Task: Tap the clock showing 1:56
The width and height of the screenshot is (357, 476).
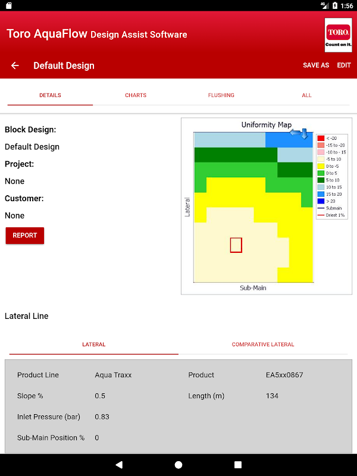Action: [x=347, y=6]
